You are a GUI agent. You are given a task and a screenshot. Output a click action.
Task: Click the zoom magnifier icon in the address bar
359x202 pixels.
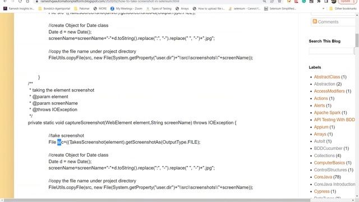tap(264, 1)
